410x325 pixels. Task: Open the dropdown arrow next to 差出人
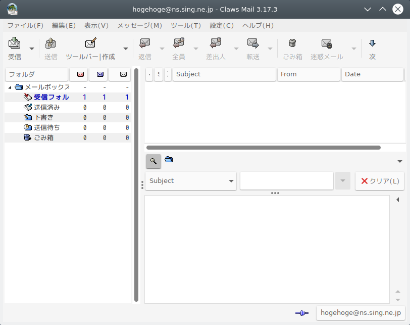(x=236, y=49)
